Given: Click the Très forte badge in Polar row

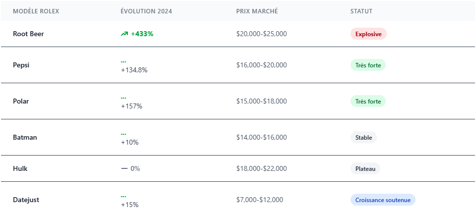Looking at the screenshot, I should click(x=367, y=101).
